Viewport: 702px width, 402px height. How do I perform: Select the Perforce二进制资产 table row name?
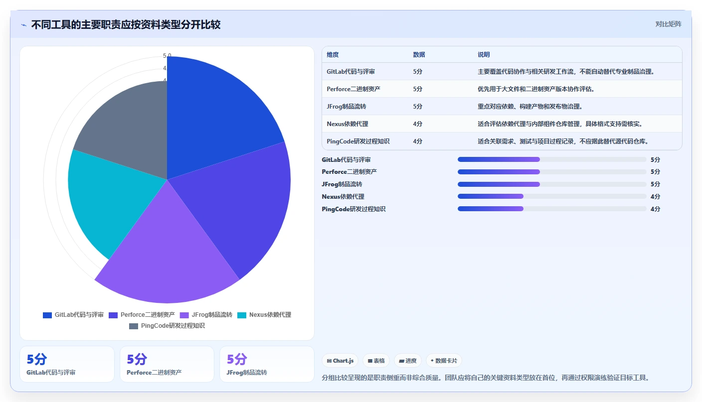click(x=353, y=89)
